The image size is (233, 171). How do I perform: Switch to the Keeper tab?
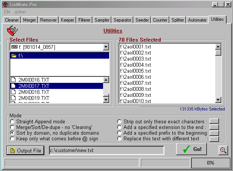(x=67, y=20)
